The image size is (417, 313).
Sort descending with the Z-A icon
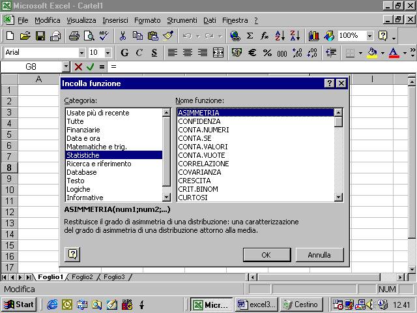295,36
